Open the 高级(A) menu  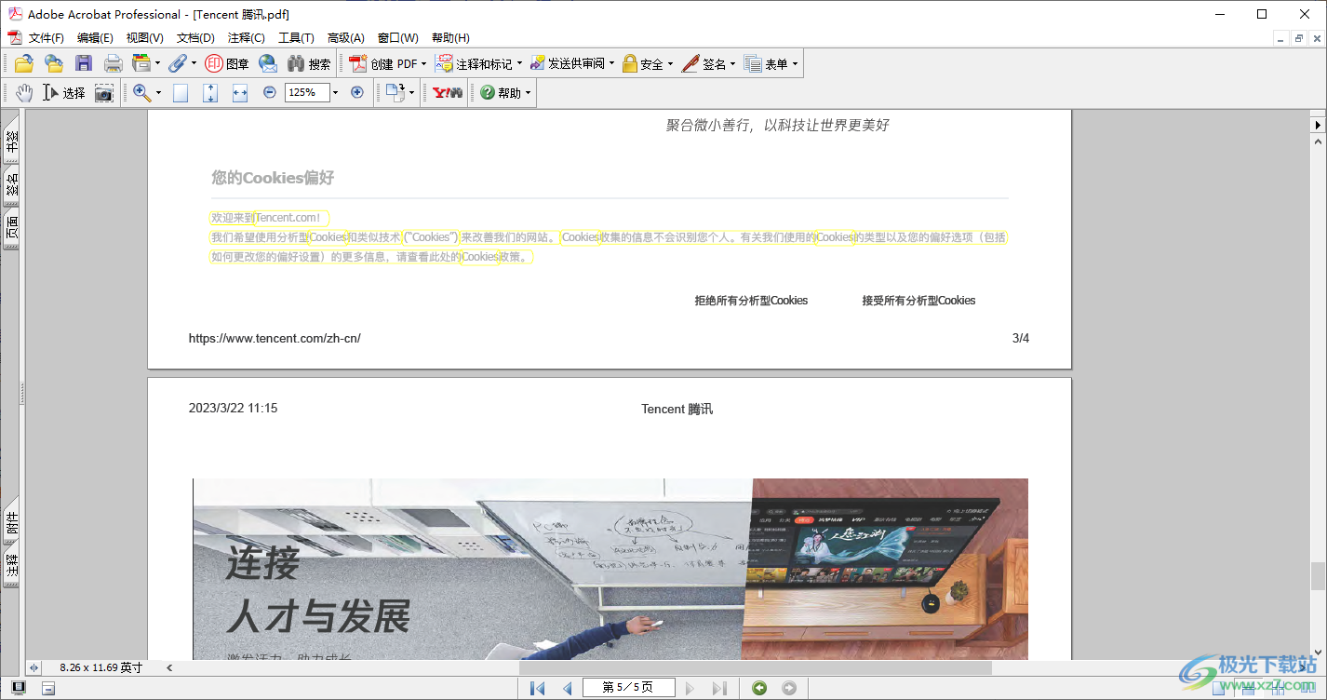click(345, 38)
